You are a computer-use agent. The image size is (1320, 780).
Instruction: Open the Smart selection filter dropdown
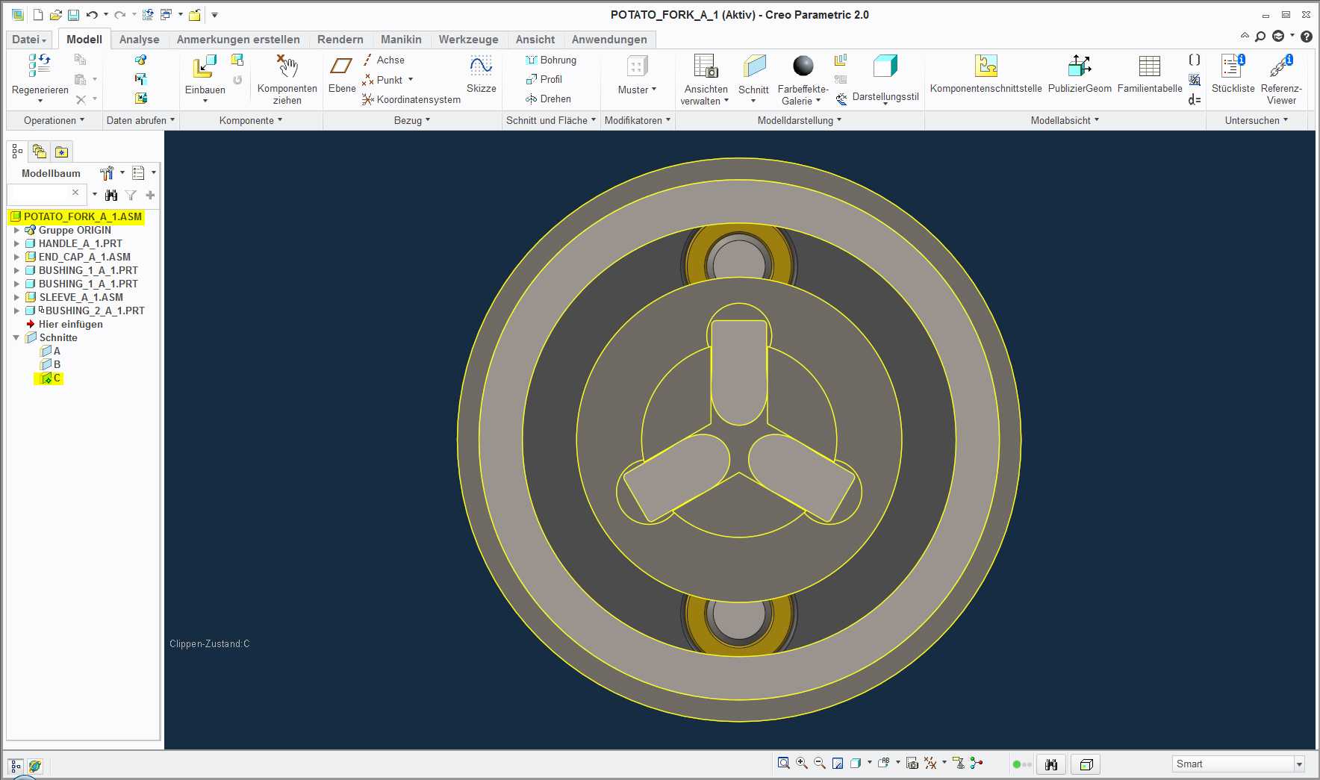pos(1299,764)
